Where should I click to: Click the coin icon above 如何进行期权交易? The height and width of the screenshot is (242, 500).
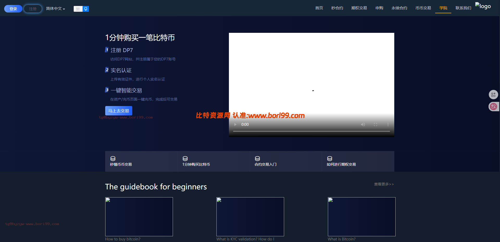[x=330, y=159]
